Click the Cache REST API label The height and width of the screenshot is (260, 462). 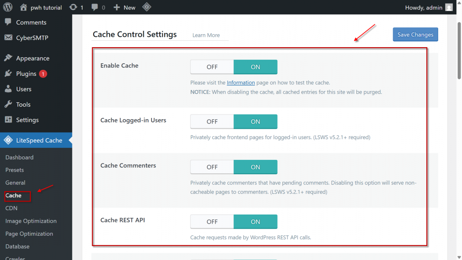(x=123, y=220)
